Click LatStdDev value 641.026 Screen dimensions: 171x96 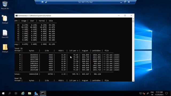(x=97, y=63)
